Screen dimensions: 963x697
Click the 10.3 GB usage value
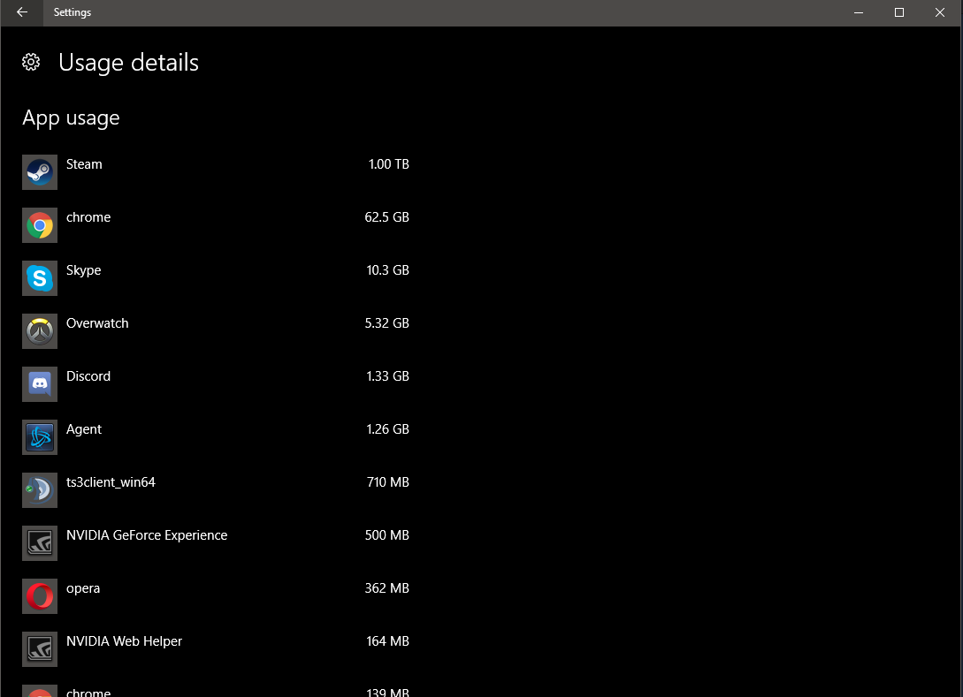point(388,270)
